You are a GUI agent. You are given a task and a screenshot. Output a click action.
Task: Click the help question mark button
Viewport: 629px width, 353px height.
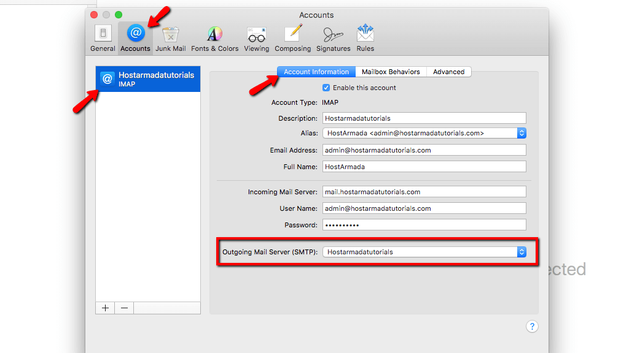532,327
